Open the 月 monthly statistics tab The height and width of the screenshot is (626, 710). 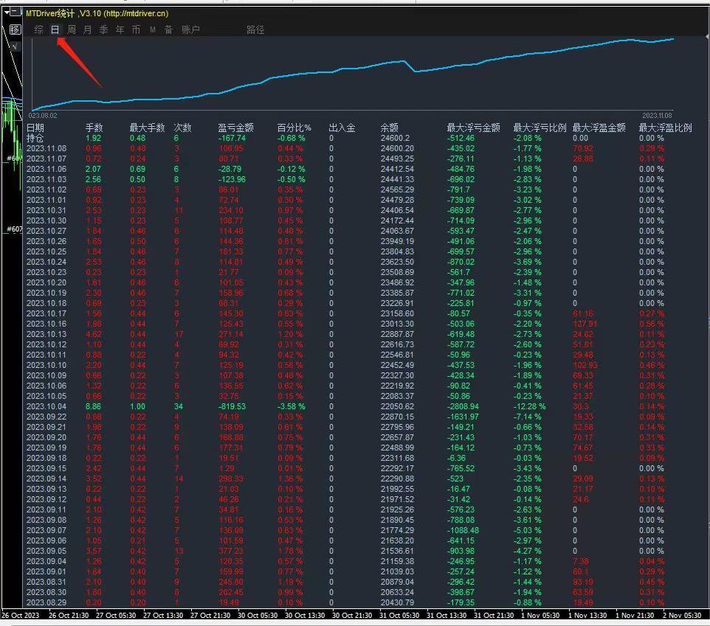(x=87, y=29)
